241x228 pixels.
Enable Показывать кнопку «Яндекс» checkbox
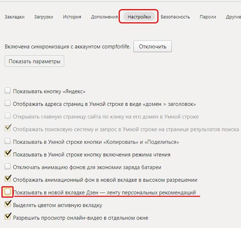pos(8,91)
